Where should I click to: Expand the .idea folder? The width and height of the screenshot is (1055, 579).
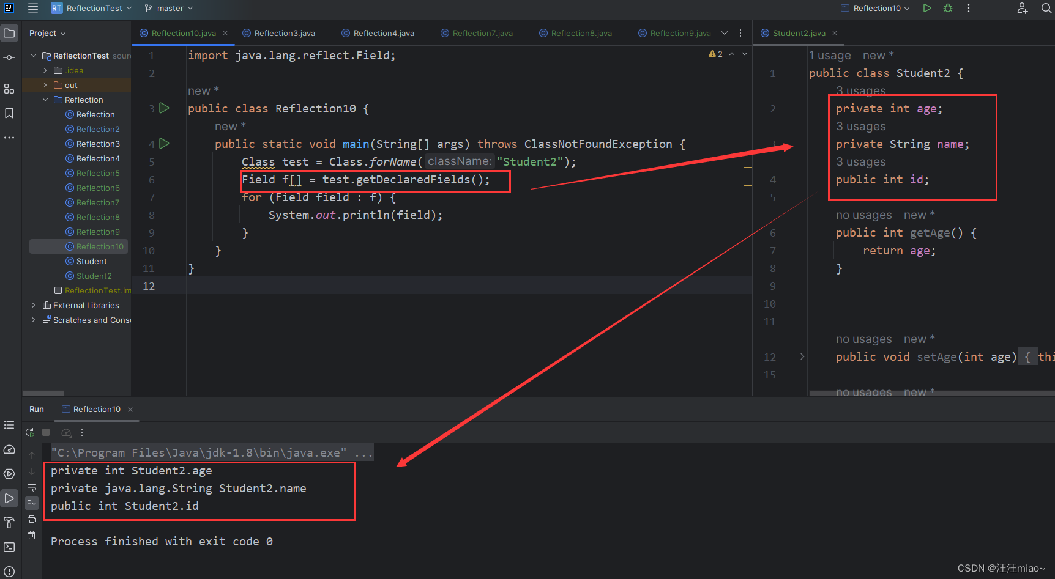tap(45, 70)
